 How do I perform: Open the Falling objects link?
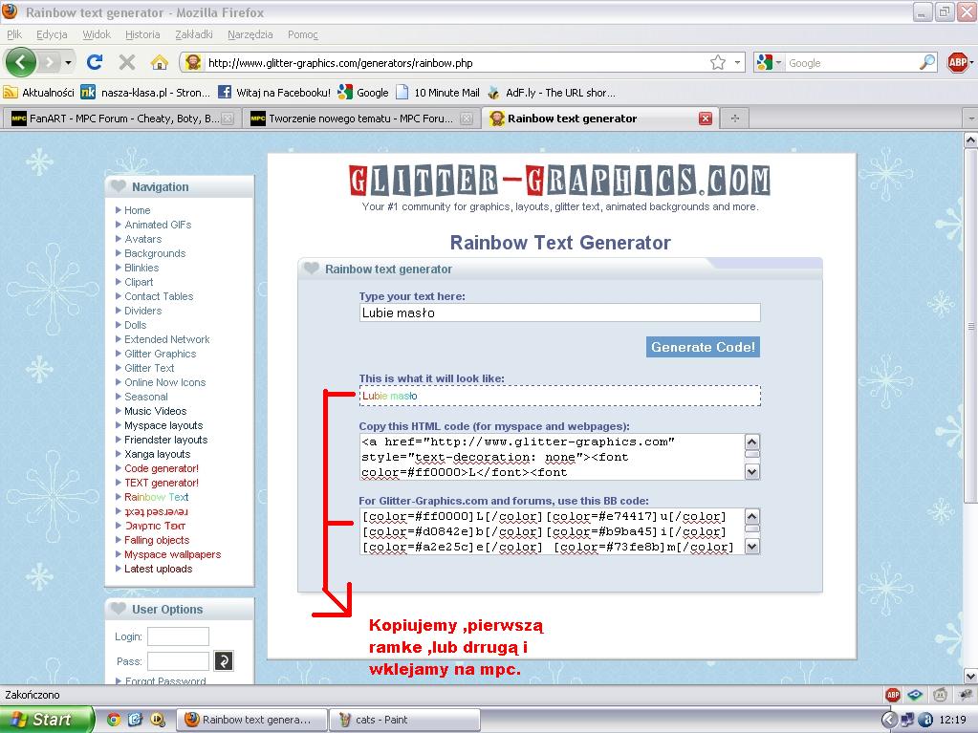(x=157, y=540)
